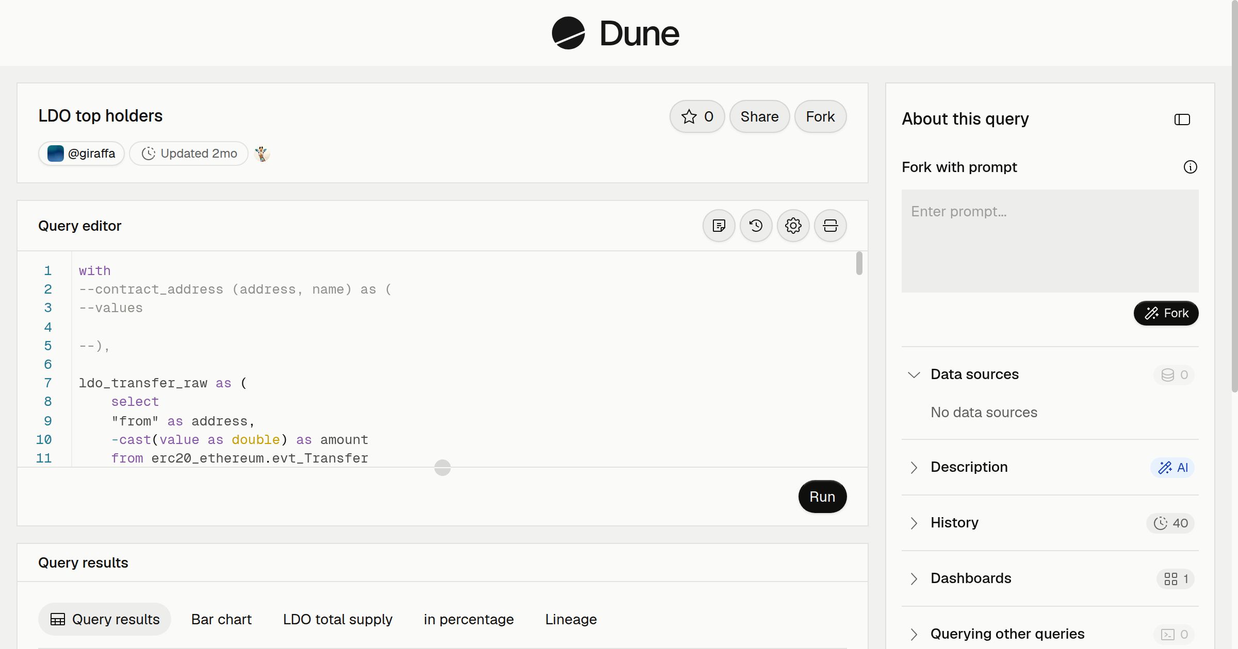Collapse the Data sources section

pos(914,374)
